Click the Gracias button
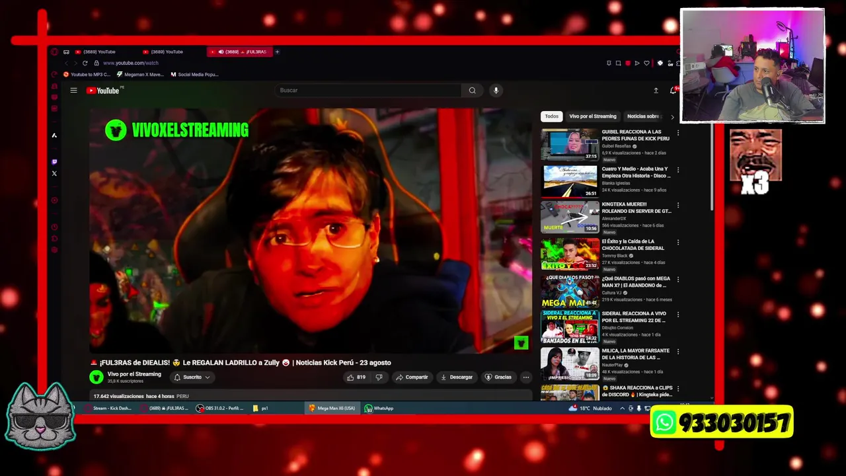Image resolution: width=846 pixels, height=476 pixels. [x=498, y=377]
